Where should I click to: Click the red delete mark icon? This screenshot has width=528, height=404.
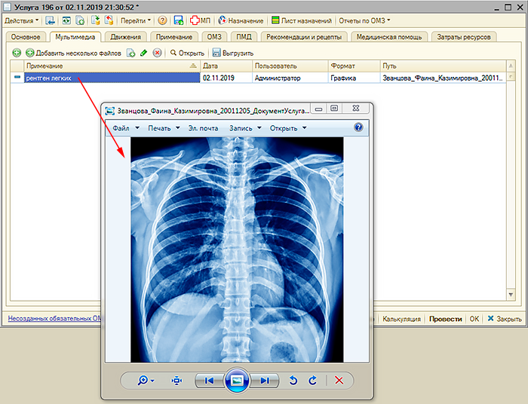pyautogui.click(x=157, y=53)
